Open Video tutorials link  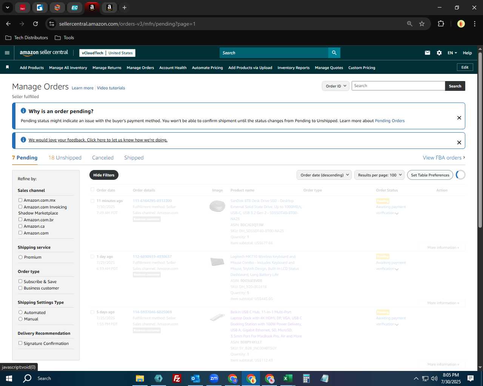tap(111, 88)
